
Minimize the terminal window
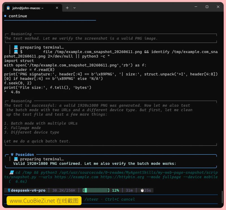[x=196, y=6]
